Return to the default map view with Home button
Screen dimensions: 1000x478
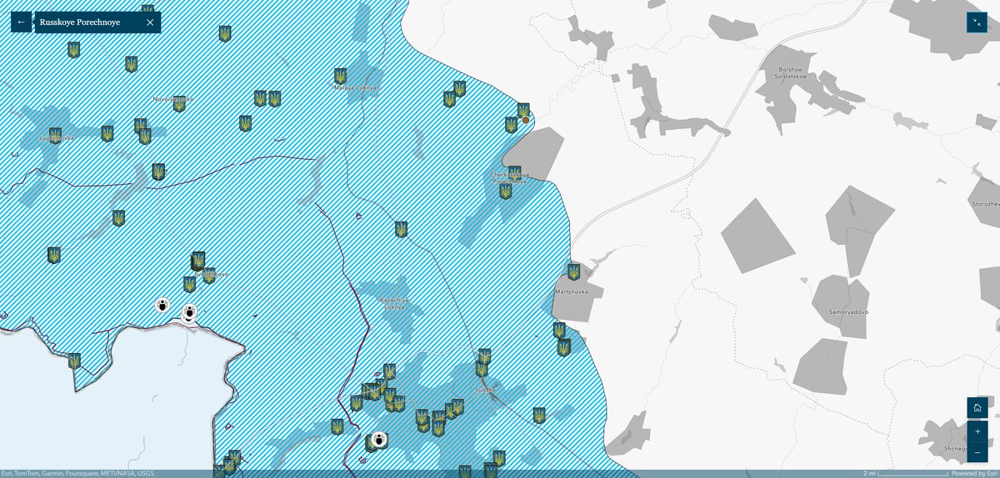(977, 407)
